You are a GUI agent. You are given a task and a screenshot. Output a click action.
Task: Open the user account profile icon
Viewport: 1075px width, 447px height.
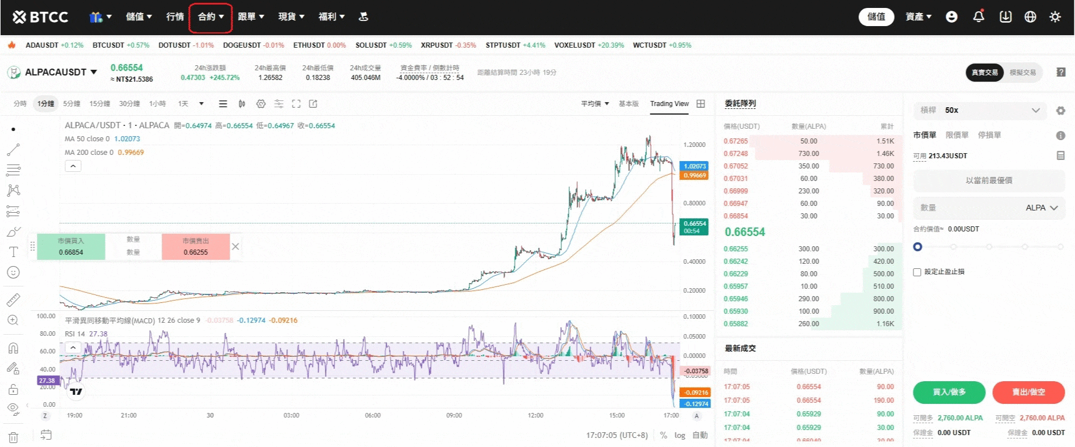tap(951, 16)
